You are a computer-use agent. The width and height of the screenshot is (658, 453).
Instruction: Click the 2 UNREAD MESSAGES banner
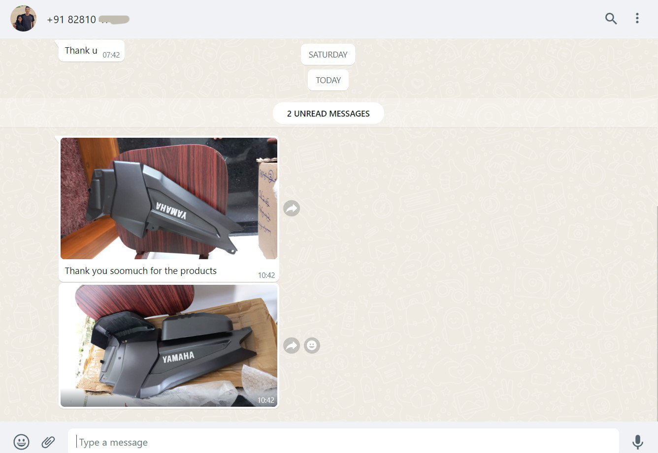click(328, 114)
